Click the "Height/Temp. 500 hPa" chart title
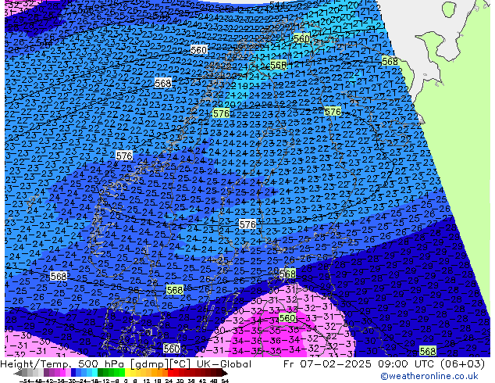495x383 pixels. coord(62,364)
